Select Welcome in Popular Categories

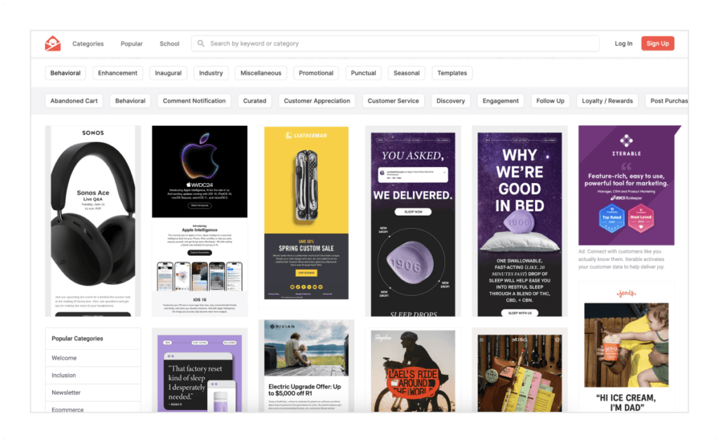coord(64,358)
